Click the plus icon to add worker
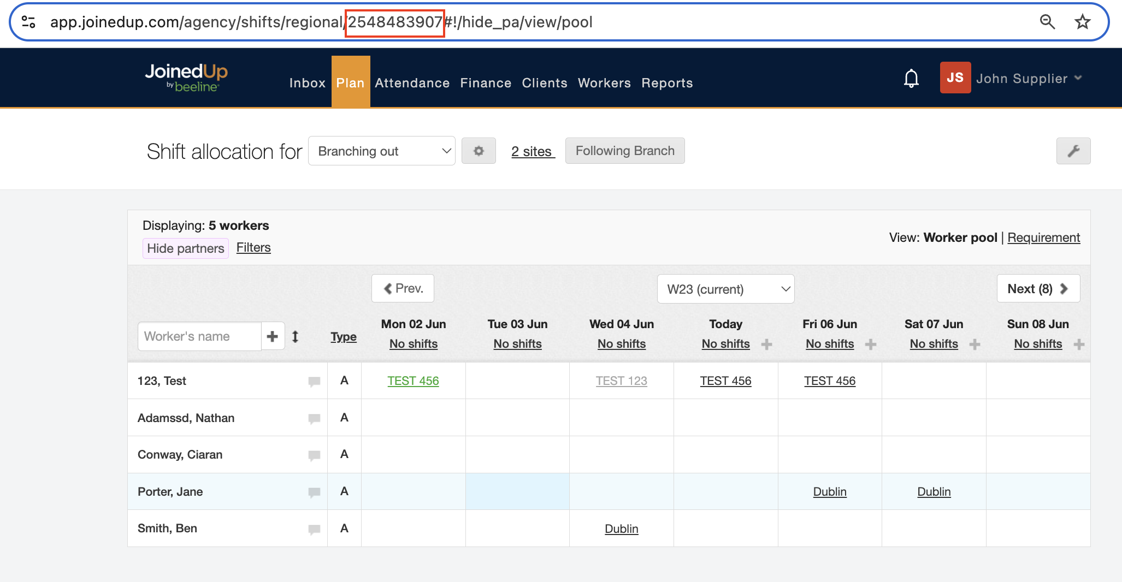The height and width of the screenshot is (582, 1122). click(273, 336)
